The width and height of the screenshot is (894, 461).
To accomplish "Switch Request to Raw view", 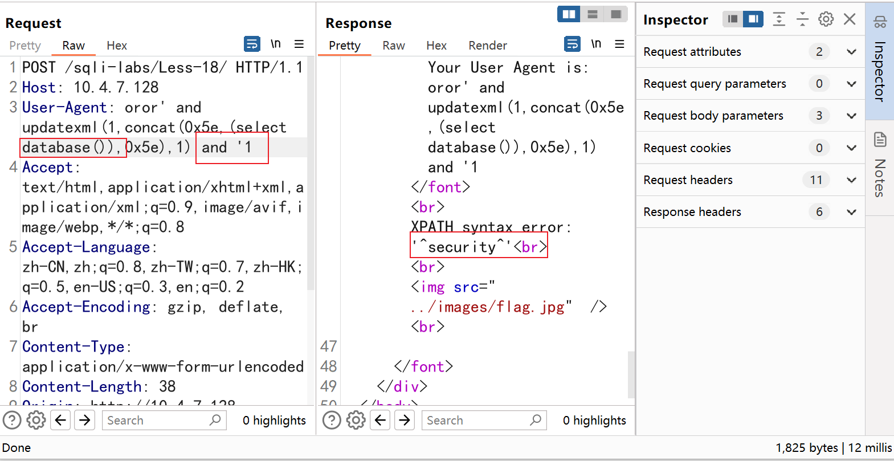I will click(74, 46).
